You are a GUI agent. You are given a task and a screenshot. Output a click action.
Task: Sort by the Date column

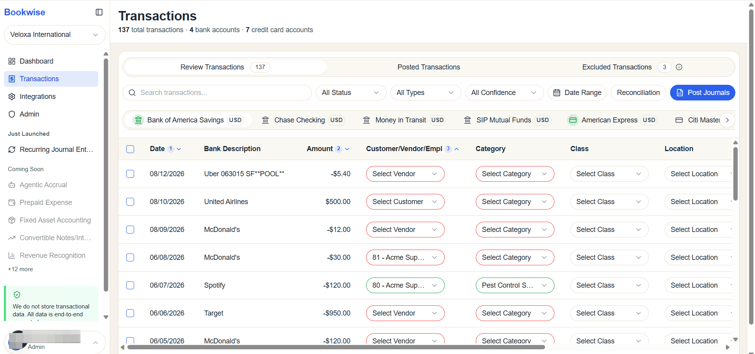165,149
